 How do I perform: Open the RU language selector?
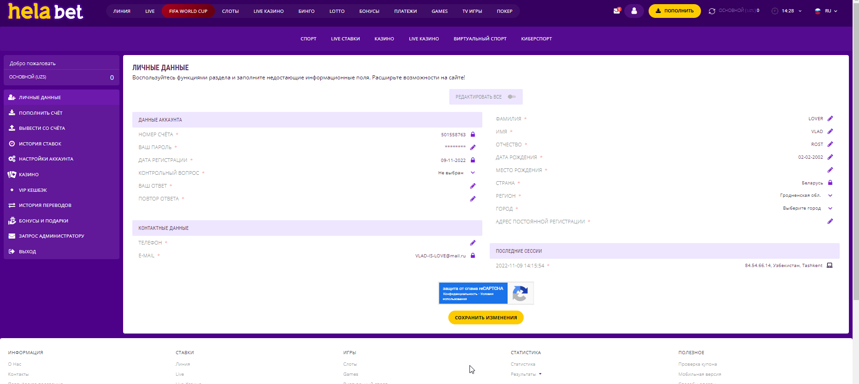click(826, 11)
